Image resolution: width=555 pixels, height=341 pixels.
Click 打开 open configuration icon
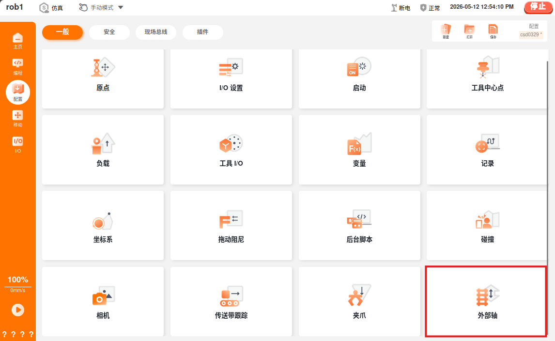coord(469,31)
